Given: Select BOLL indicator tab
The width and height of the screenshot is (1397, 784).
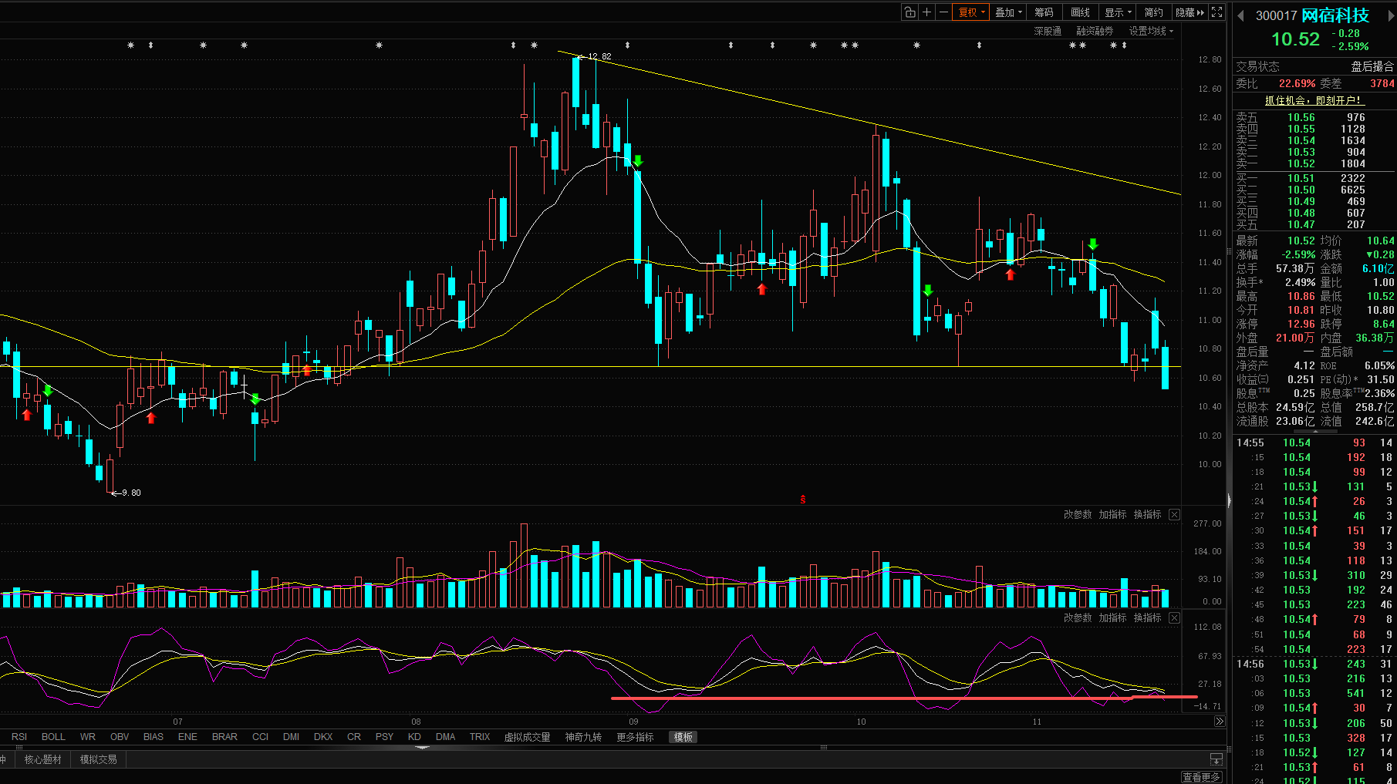Looking at the screenshot, I should [53, 737].
